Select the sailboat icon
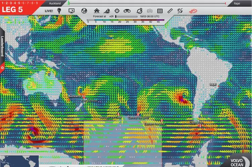Image resolution: width=252 pixels, height=167 pixels. click(x=107, y=11)
